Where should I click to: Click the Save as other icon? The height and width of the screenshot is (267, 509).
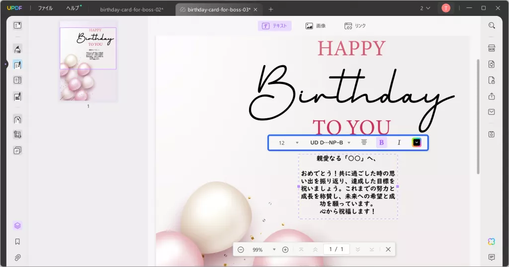pos(492,134)
